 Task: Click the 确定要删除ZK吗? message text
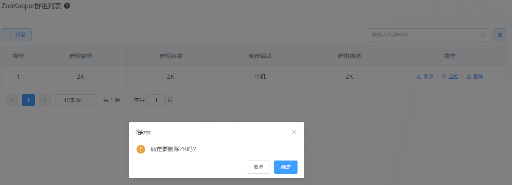coord(173,149)
